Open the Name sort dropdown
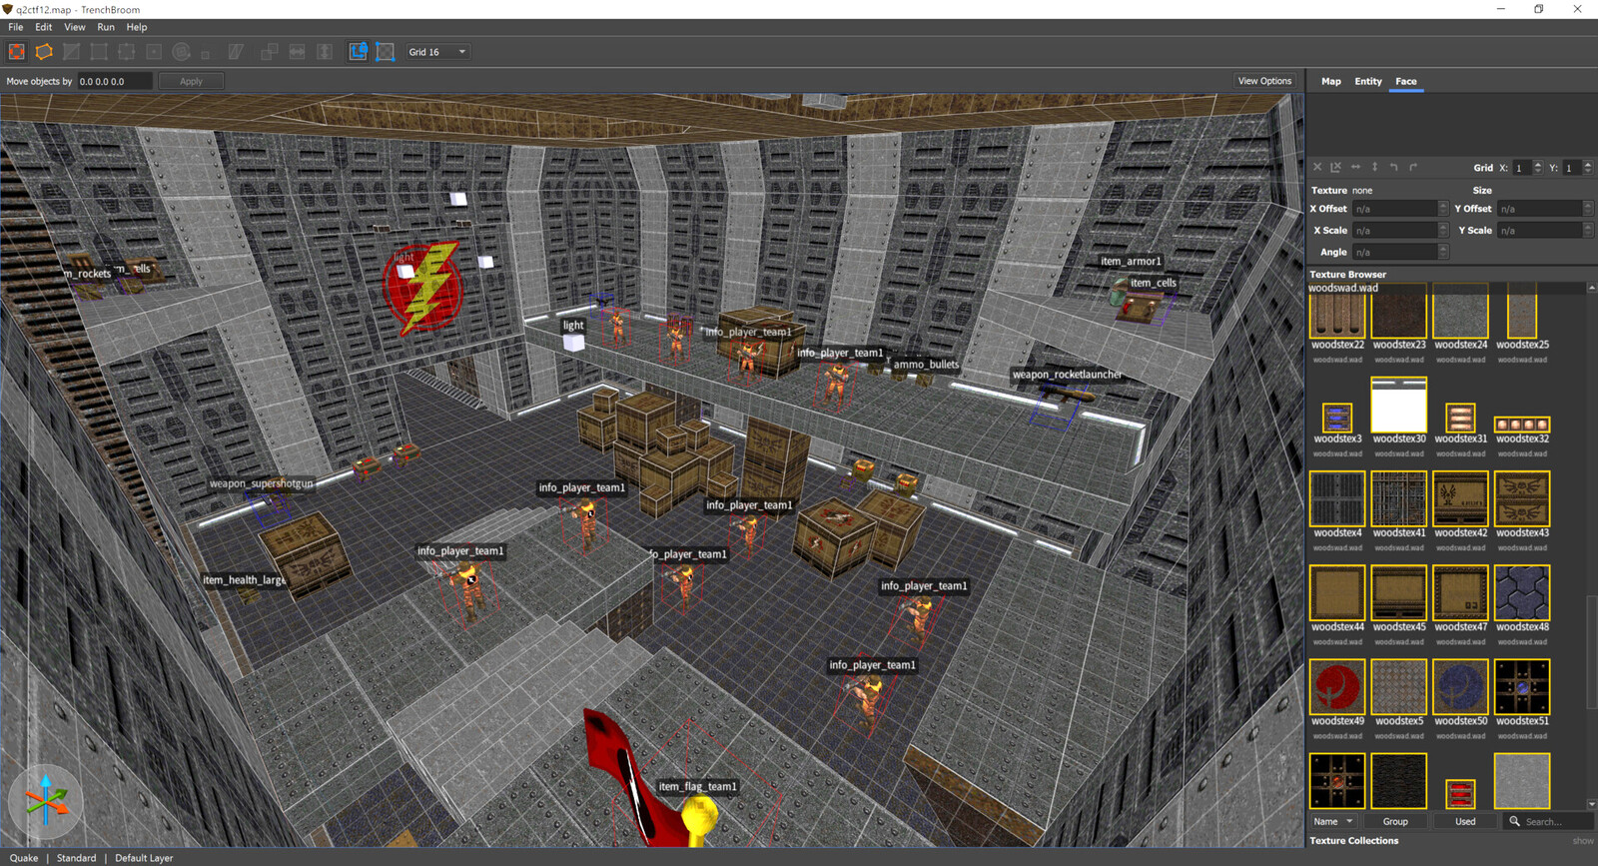1598x866 pixels. 1333,821
